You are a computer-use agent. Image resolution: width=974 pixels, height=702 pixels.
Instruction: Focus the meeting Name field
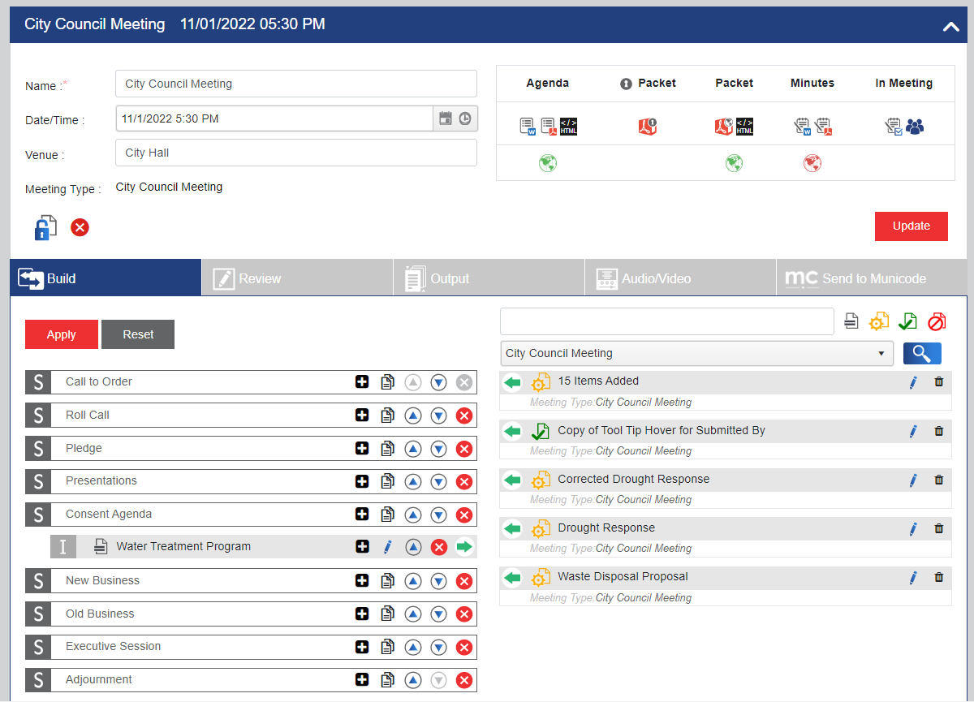[x=296, y=84]
